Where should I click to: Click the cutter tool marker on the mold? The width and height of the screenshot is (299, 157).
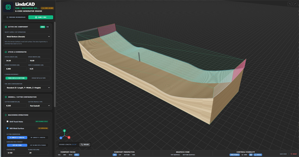pyautogui.click(x=139, y=57)
